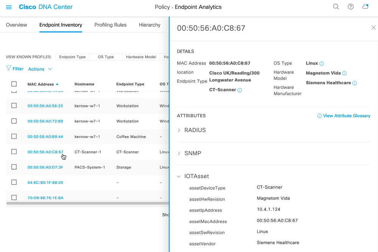Check the Coffee Machine row checkbox

click(14, 136)
